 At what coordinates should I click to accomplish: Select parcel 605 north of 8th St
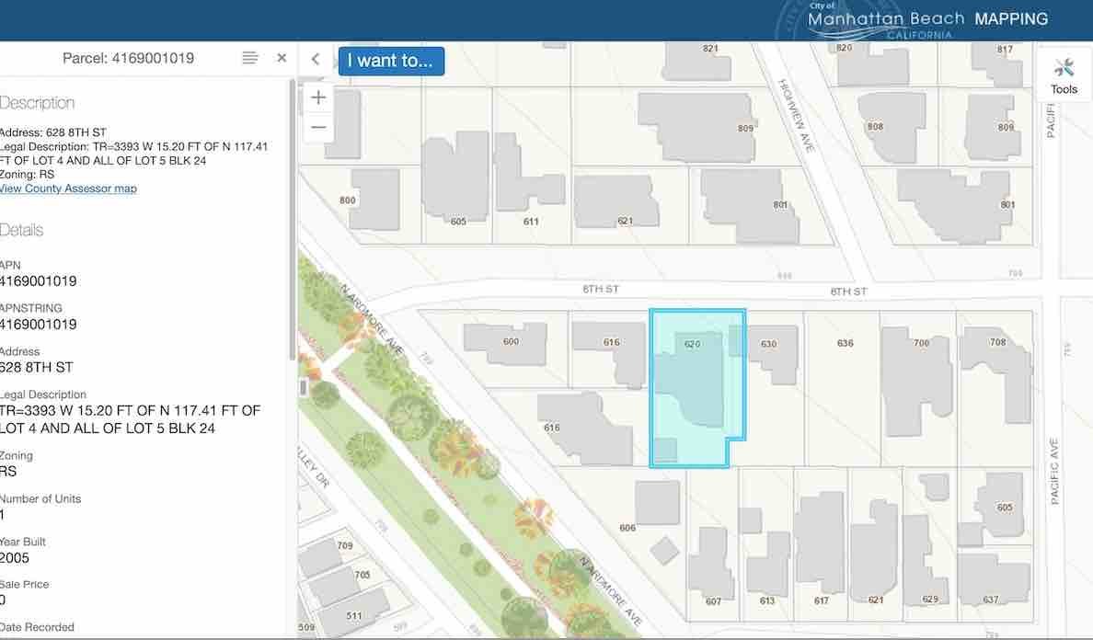[455, 177]
